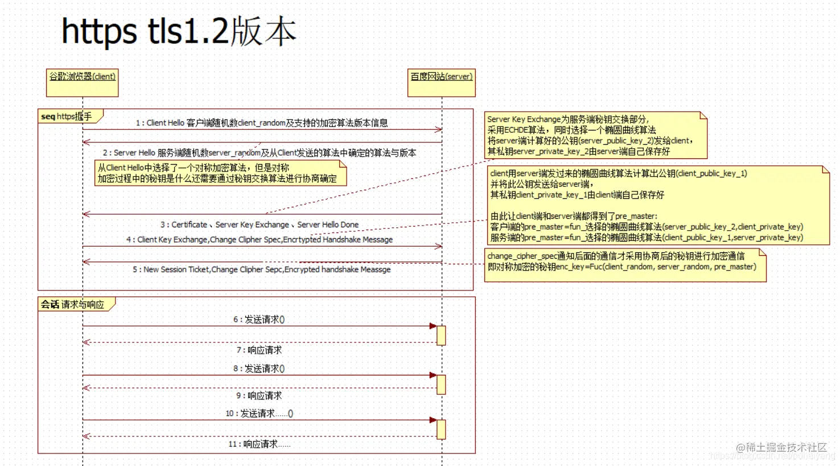Click the line '采用ECHDE算法，同时选择一个椭圆曲线算法'
840x466 pixels.
[x=572, y=130]
